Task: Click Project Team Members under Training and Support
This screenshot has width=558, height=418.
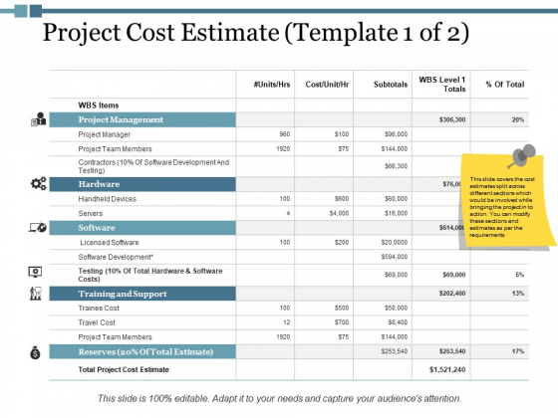Action: (x=115, y=337)
